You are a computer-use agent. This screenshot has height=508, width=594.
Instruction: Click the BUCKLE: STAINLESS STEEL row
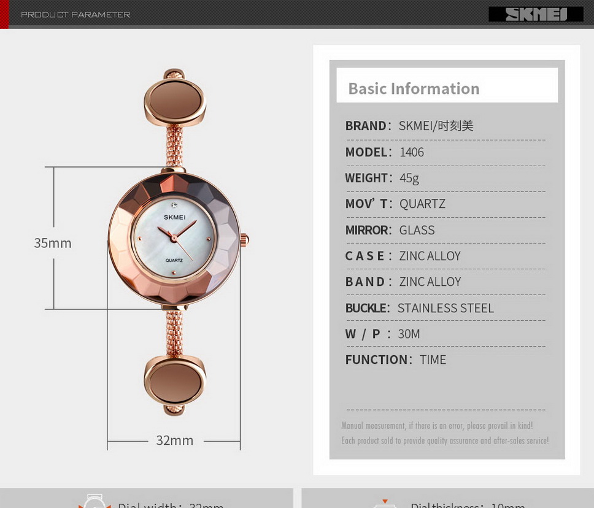coord(419,308)
